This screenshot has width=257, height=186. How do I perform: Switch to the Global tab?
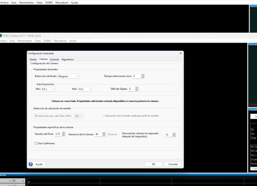tap(33, 59)
